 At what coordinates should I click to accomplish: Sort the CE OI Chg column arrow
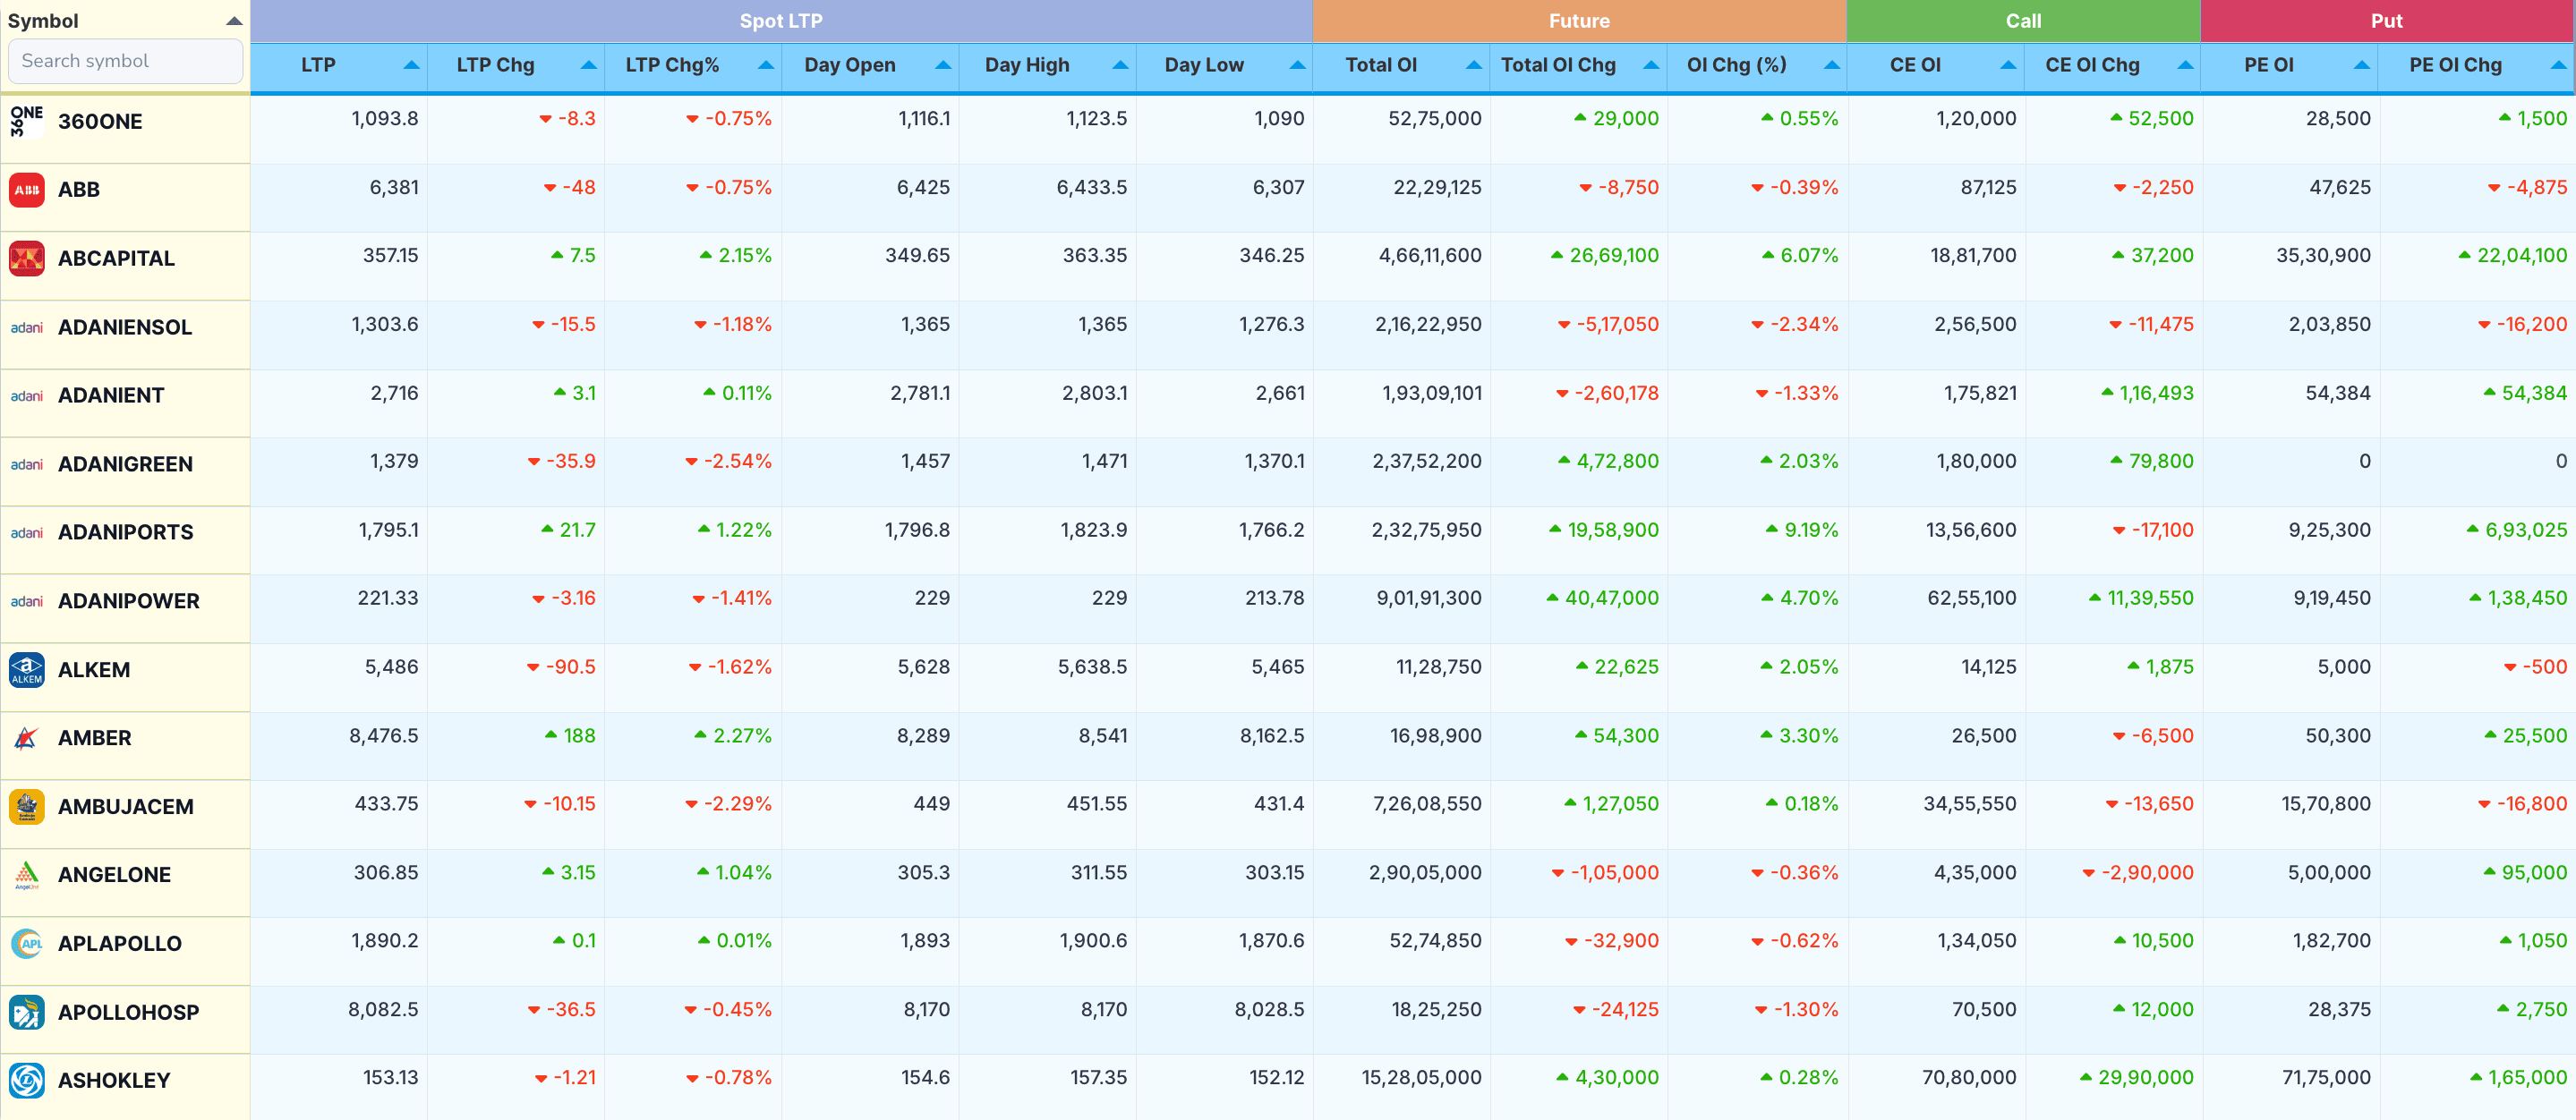pos(2185,65)
